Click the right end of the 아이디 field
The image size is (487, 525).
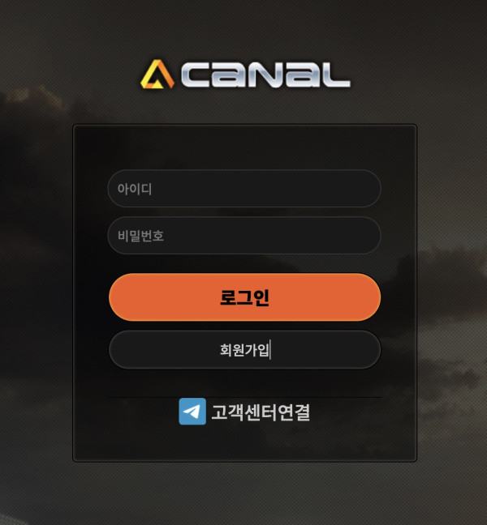coord(365,189)
